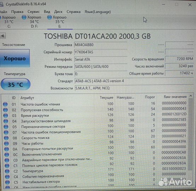The image size is (196, 191).
Task: Click status icon for Температура attribute
Action: coord(7,171)
